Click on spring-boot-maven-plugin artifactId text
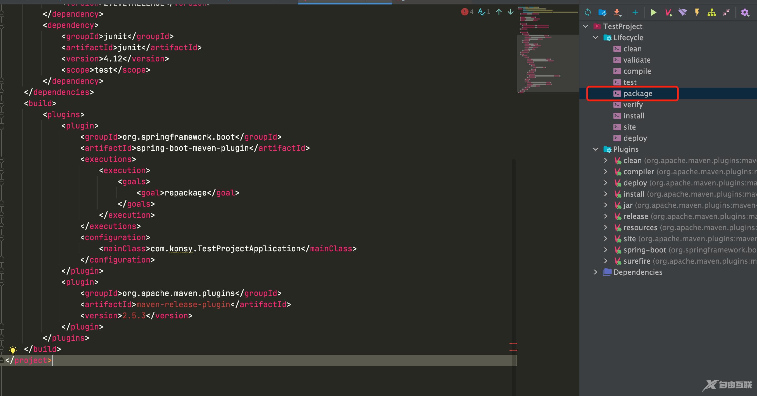 [193, 148]
